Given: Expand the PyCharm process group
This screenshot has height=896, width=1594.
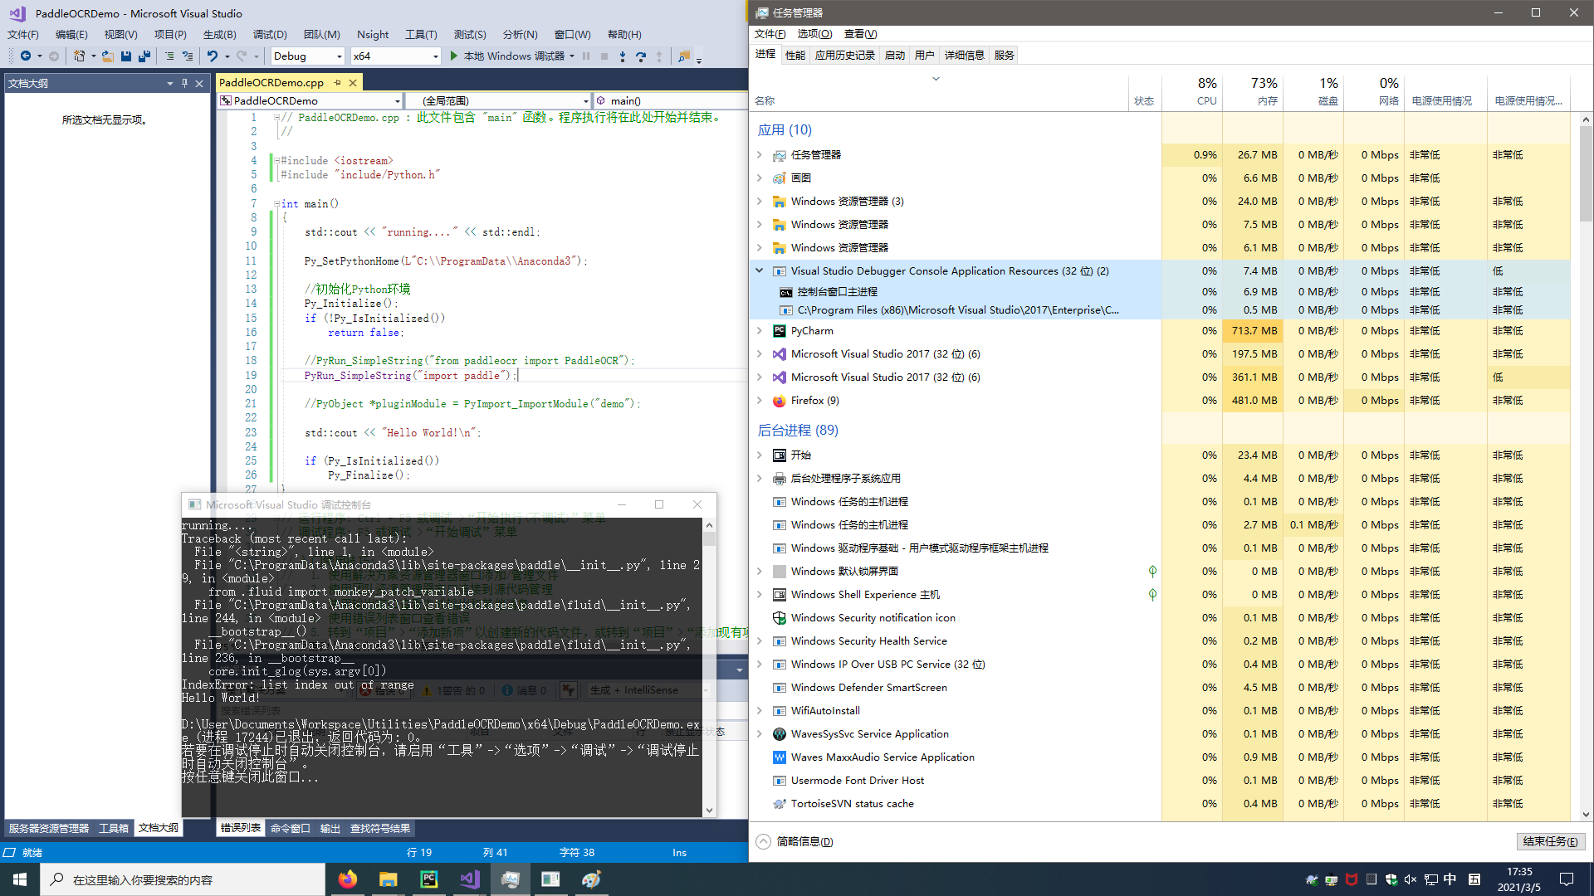Looking at the screenshot, I should point(759,331).
